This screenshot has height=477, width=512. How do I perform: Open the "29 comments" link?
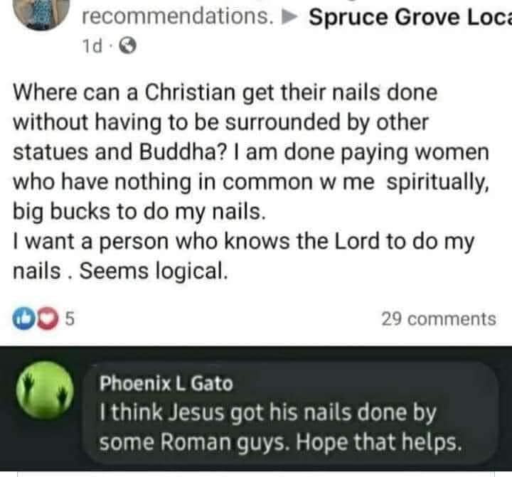(x=438, y=319)
